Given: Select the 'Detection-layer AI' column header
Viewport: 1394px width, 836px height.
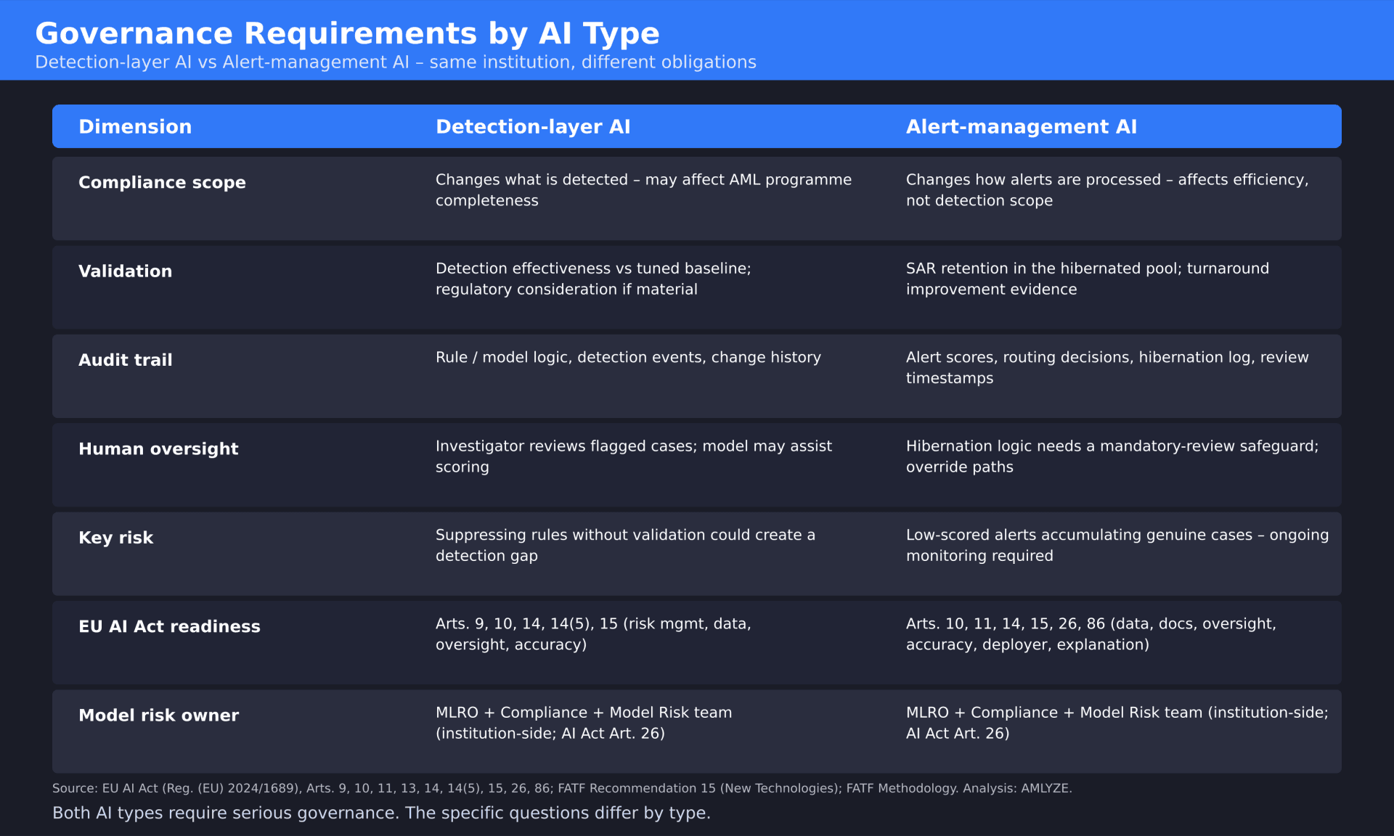Looking at the screenshot, I should [x=533, y=127].
